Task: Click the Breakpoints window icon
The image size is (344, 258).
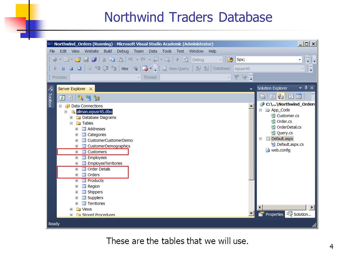Action: 145,69
